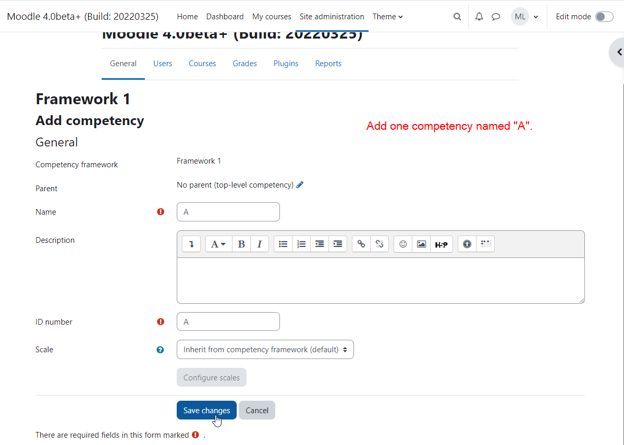
Task: Apply bold formatting
Action: point(241,244)
